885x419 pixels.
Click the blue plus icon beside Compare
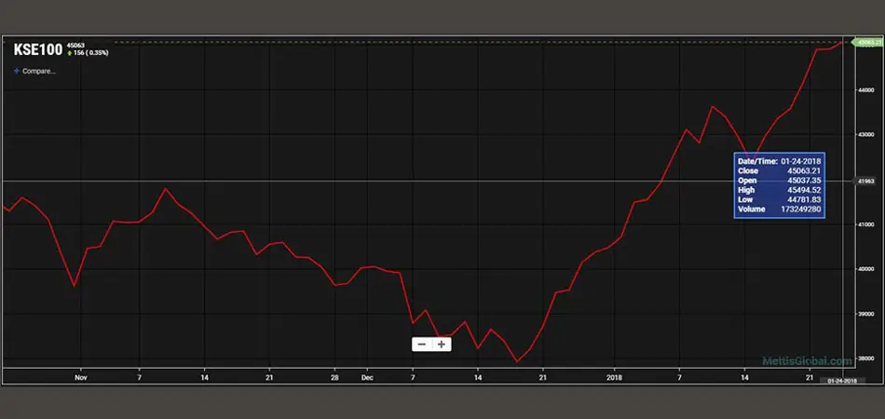(17, 71)
